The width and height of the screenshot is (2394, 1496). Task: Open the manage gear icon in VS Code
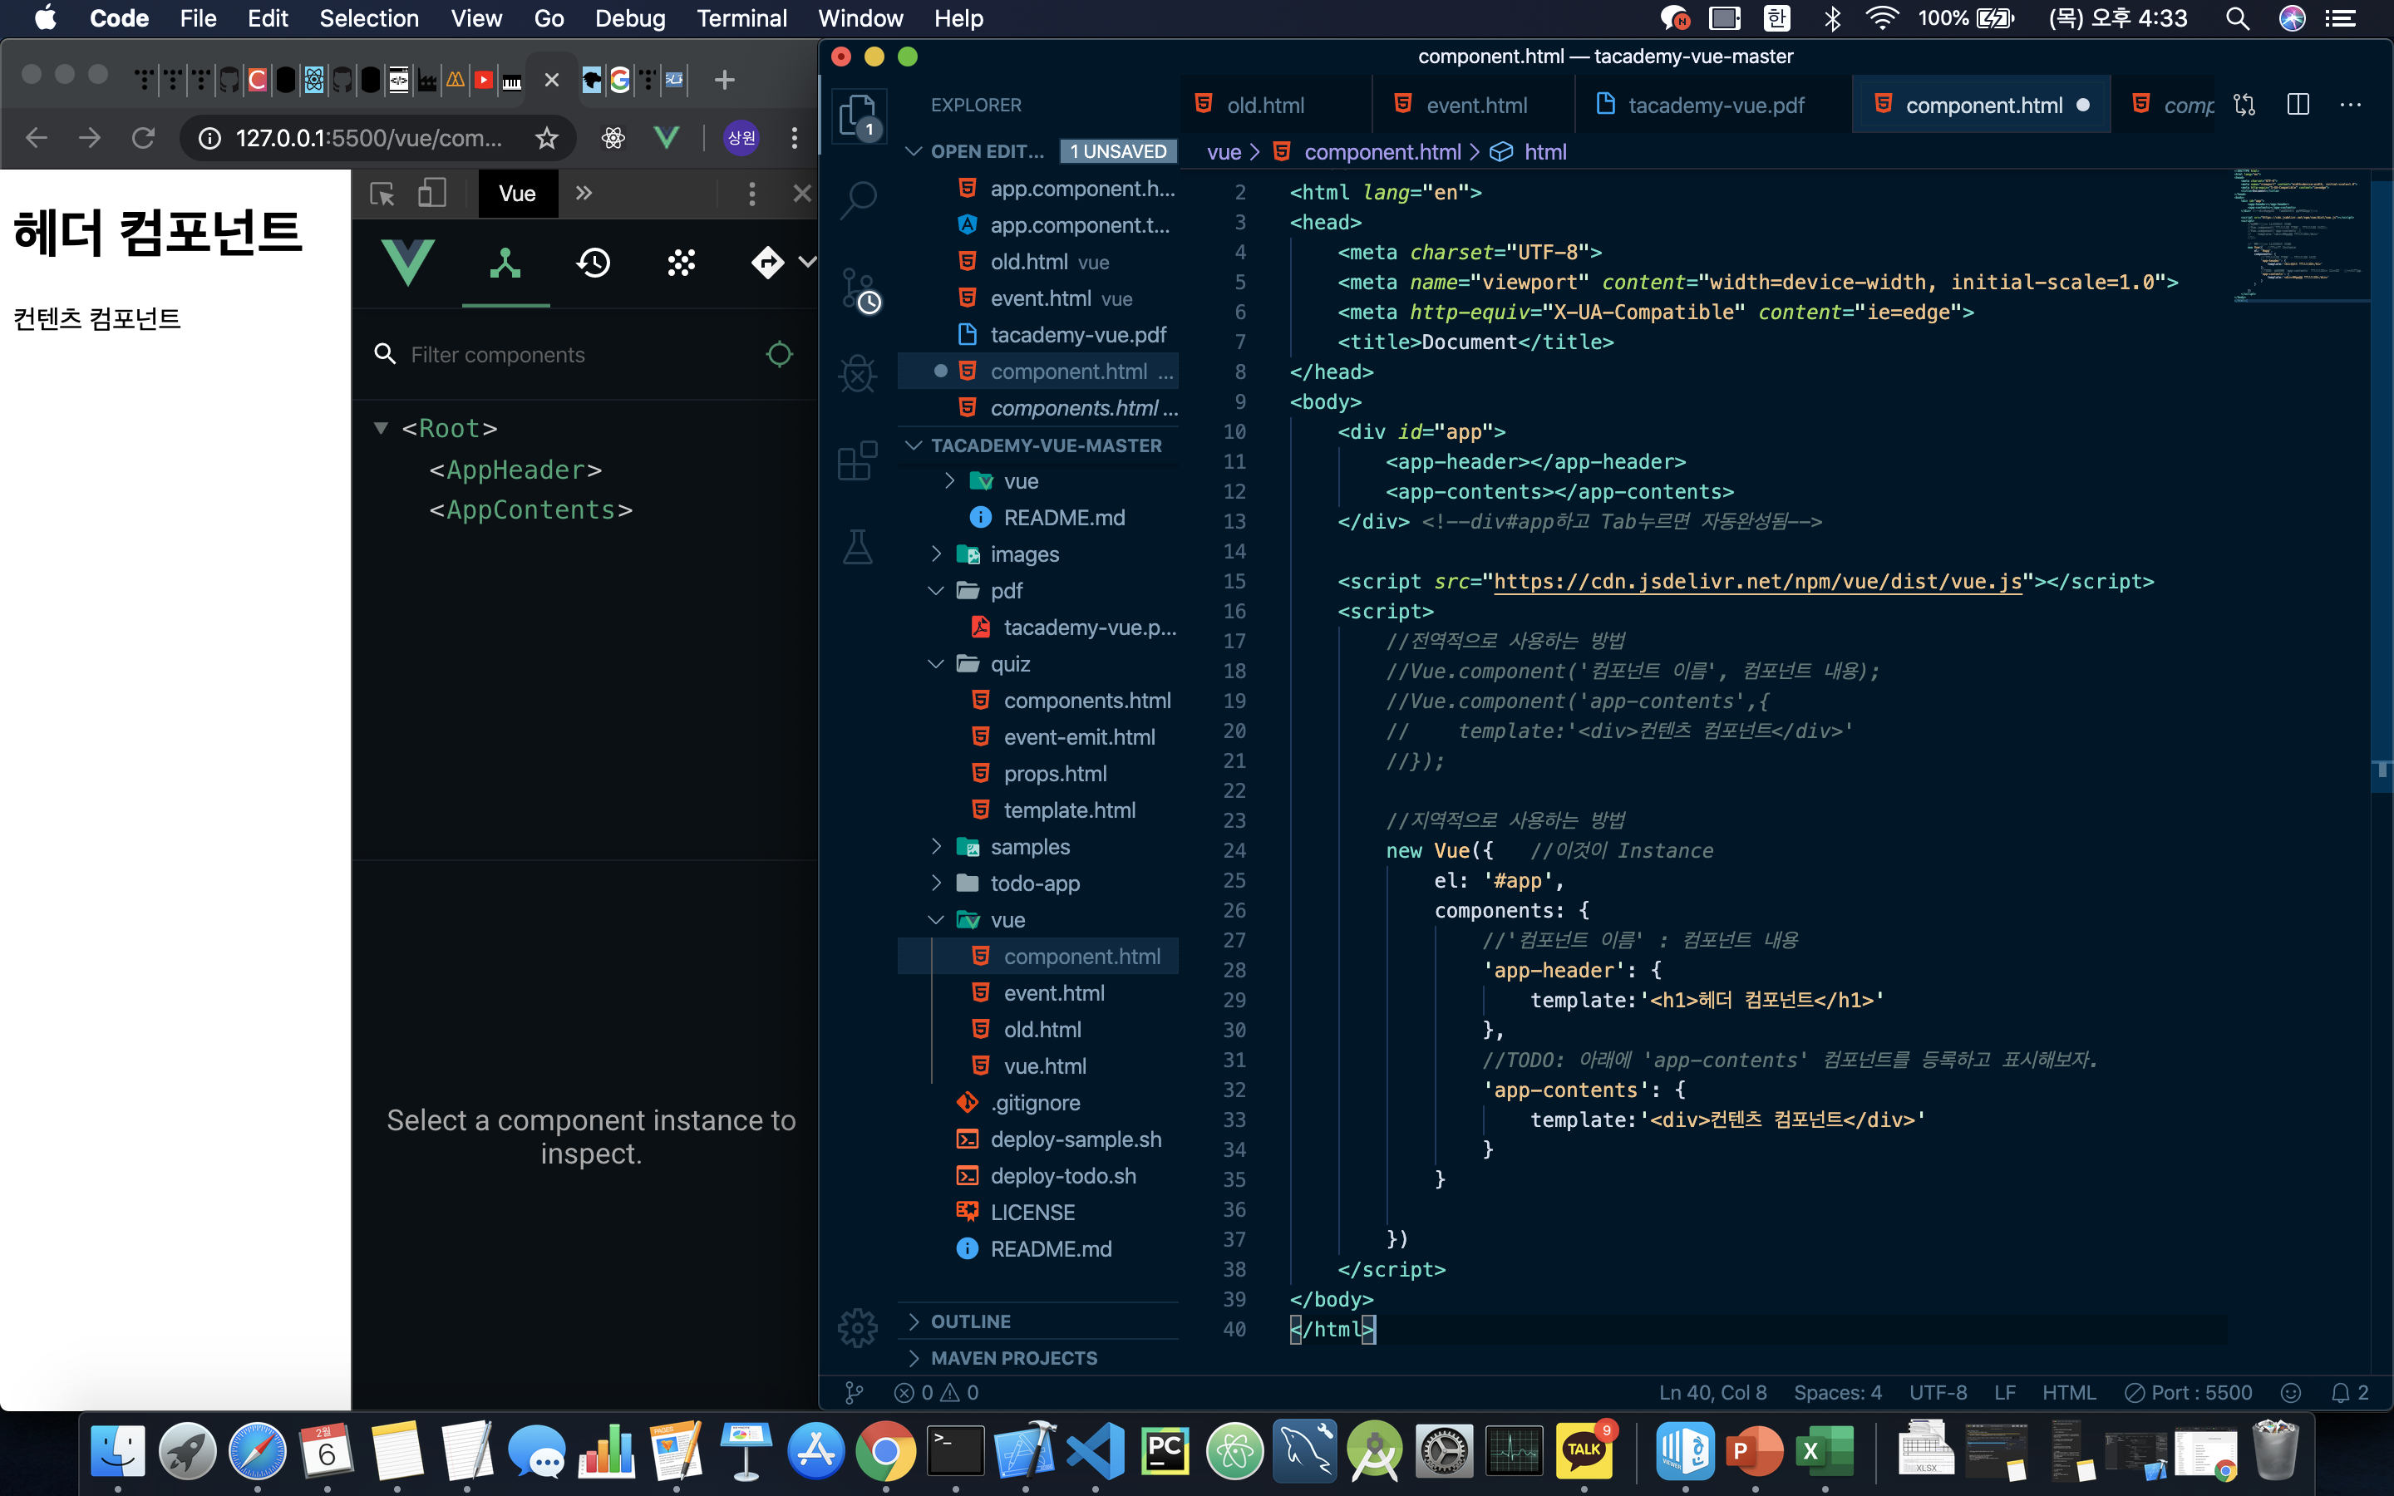857,1326
